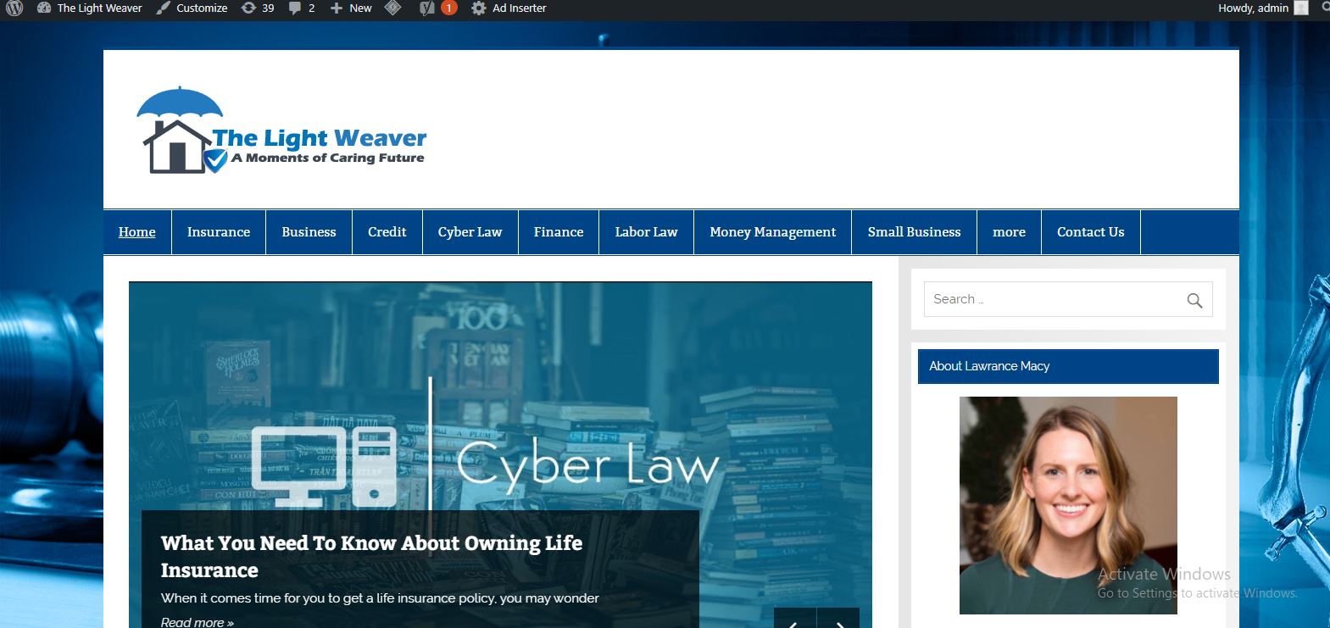Open the 39 pending updates

[x=258, y=8]
